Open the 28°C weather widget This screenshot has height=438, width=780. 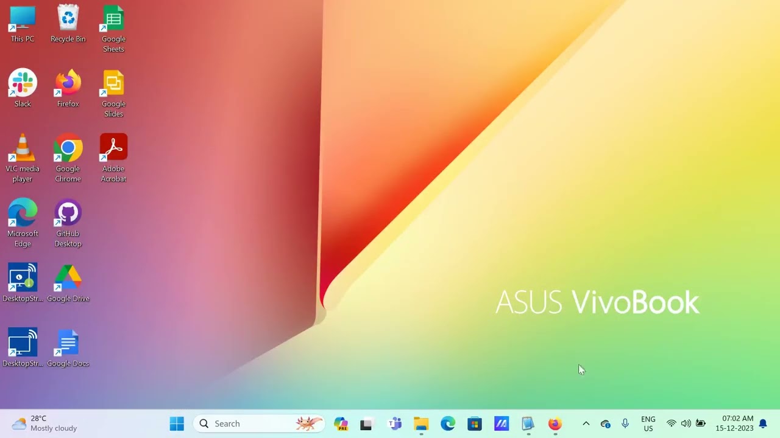(45, 423)
